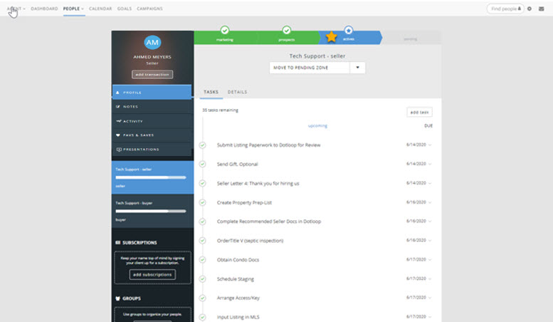
Task: Click the gold star on the pipeline
Action: [x=331, y=37]
